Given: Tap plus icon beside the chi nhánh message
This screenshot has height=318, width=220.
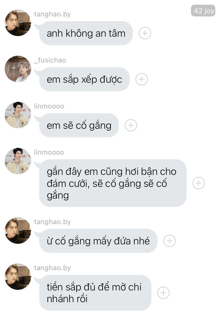Looking at the screenshot, I should click(x=163, y=293).
